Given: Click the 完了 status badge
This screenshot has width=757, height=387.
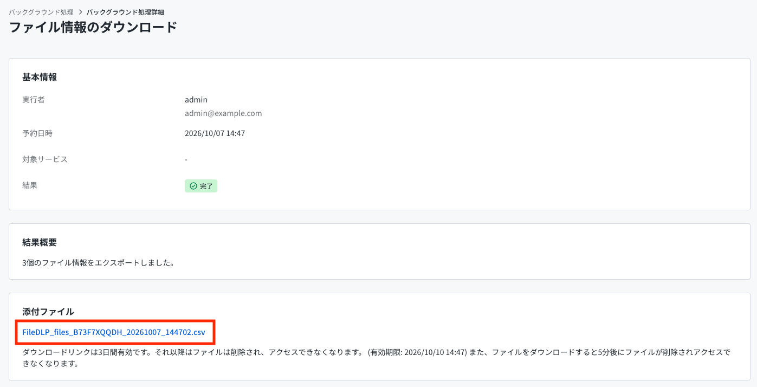Looking at the screenshot, I should click(x=201, y=186).
